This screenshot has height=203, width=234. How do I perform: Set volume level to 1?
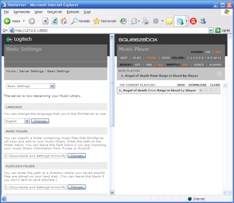[188, 58]
